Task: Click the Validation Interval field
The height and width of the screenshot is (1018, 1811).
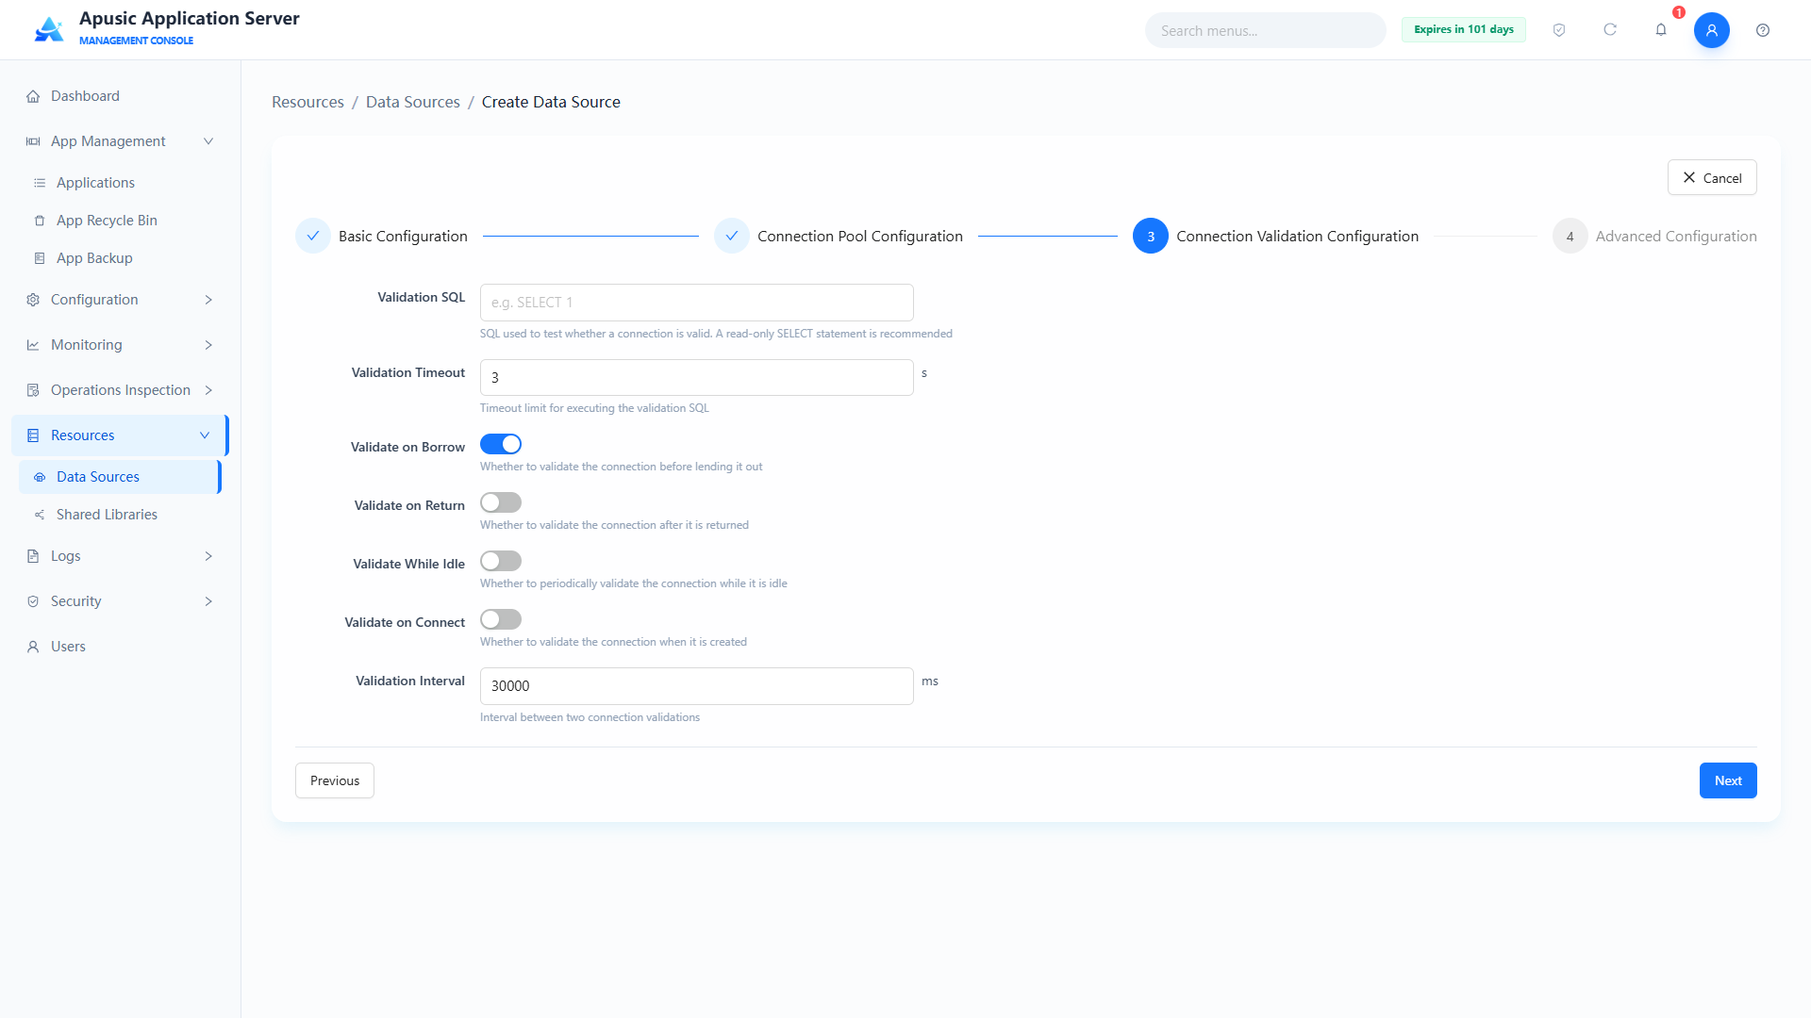Action: 697,686
